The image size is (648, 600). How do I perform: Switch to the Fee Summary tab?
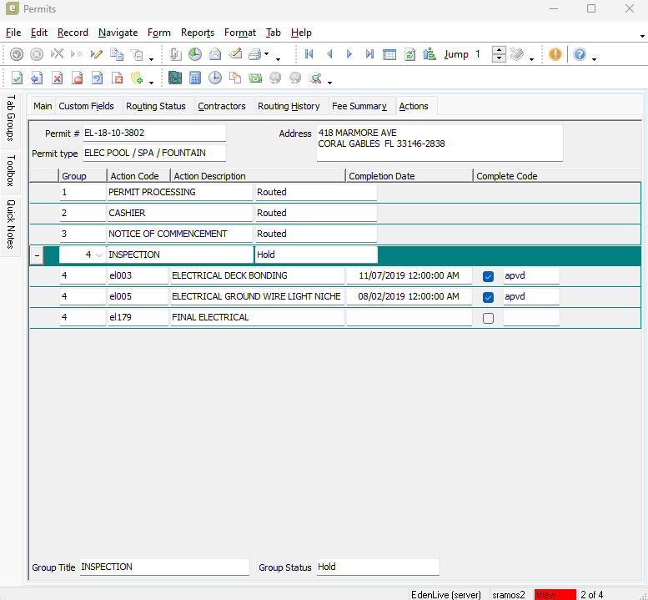point(359,106)
